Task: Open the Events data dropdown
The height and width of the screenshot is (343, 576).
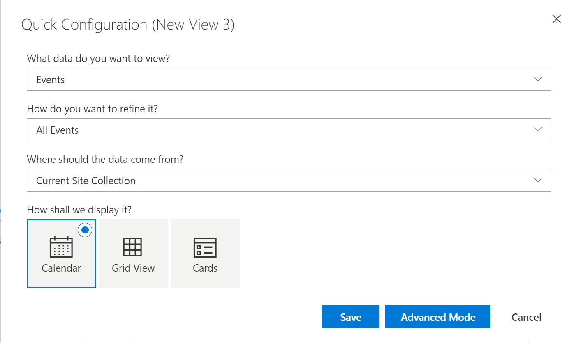Action: pyautogui.click(x=289, y=80)
